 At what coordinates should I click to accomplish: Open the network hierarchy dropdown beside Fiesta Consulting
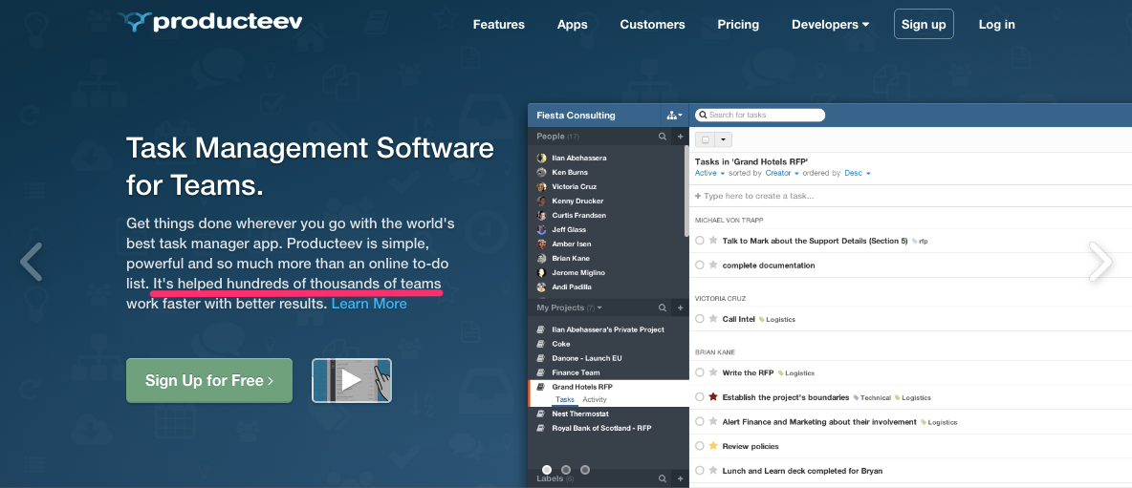[x=674, y=116]
